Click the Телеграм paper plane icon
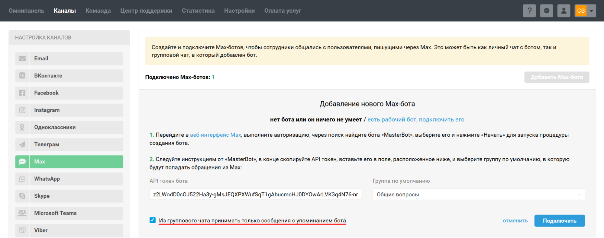Image resolution: width=604 pixels, height=238 pixels. pyautogui.click(x=22, y=144)
